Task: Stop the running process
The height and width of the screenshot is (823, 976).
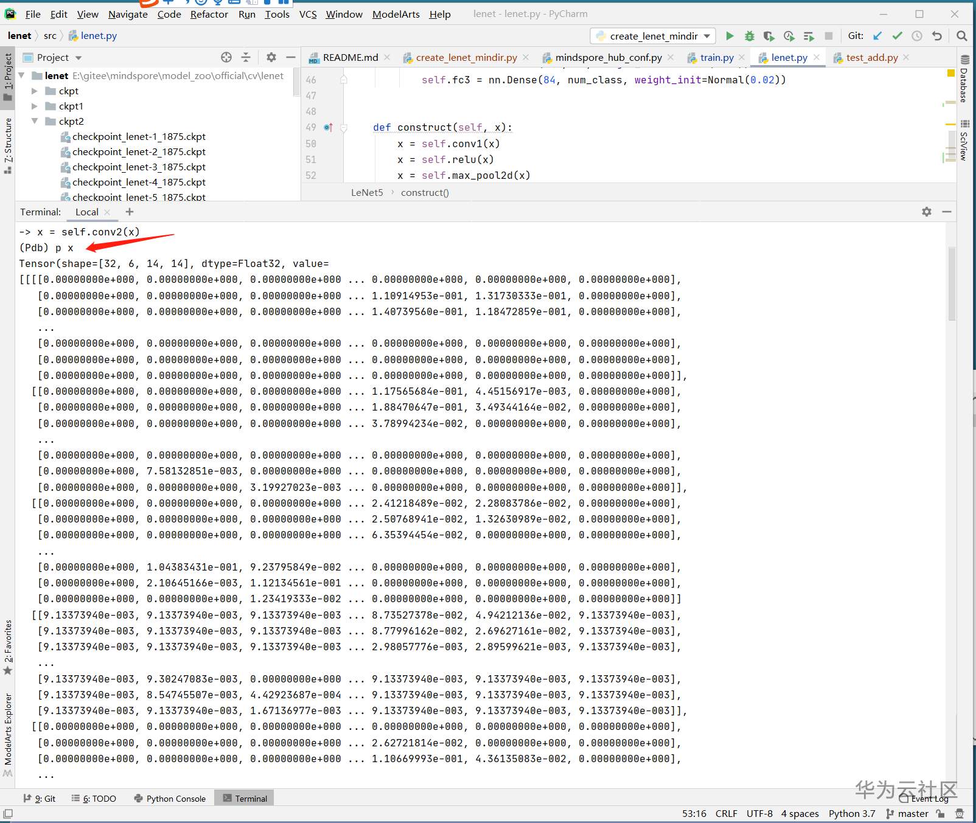Action: (x=829, y=36)
